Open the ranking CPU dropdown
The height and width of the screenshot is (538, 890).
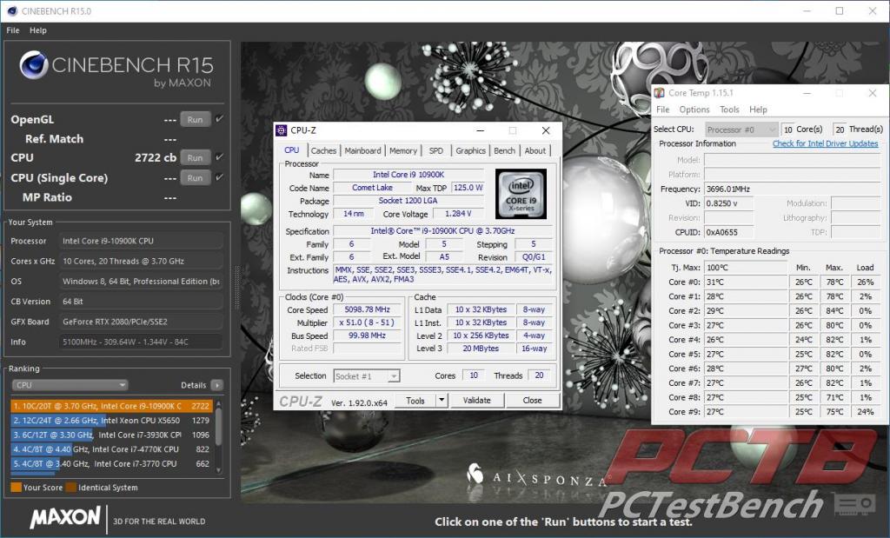(70, 385)
